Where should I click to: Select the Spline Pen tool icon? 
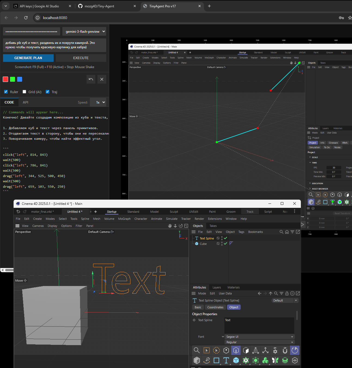point(207,360)
